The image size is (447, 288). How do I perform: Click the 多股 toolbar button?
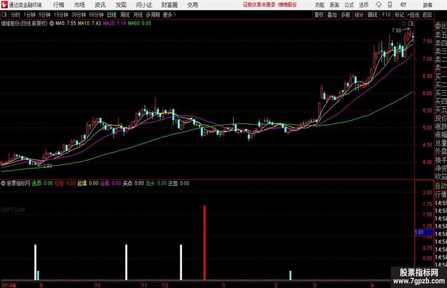[x=345, y=15]
